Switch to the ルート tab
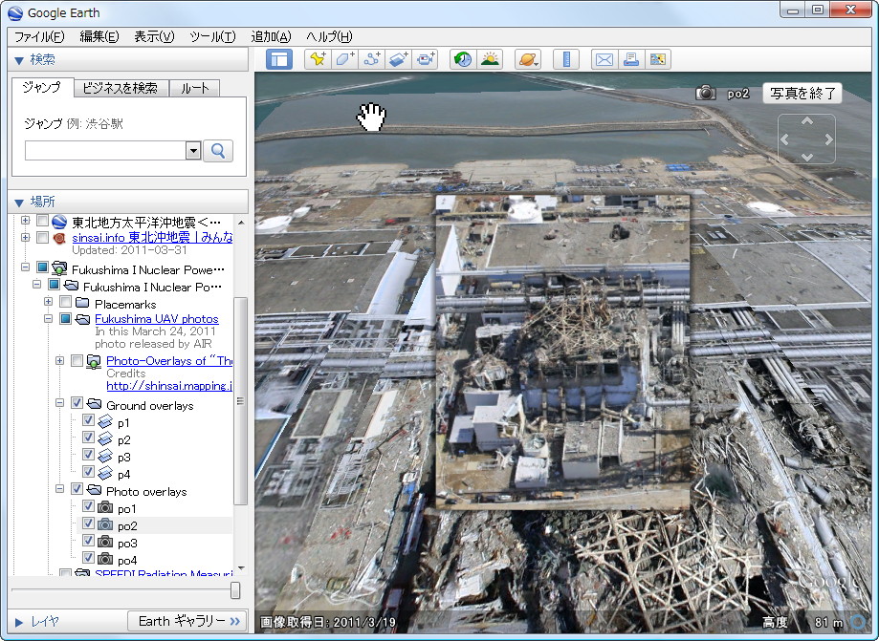This screenshot has height=641, width=879. click(x=194, y=88)
